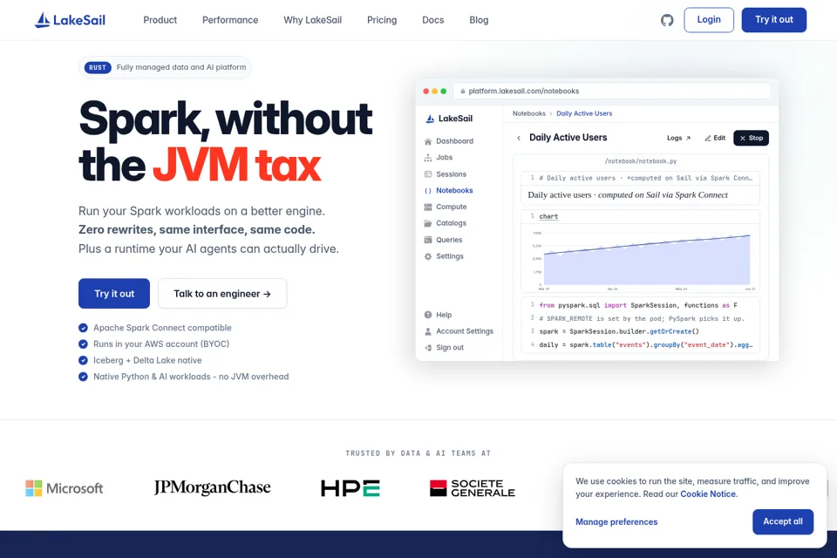837x558 pixels.
Task: Open the Why LakeSail nav item
Action: coord(312,20)
